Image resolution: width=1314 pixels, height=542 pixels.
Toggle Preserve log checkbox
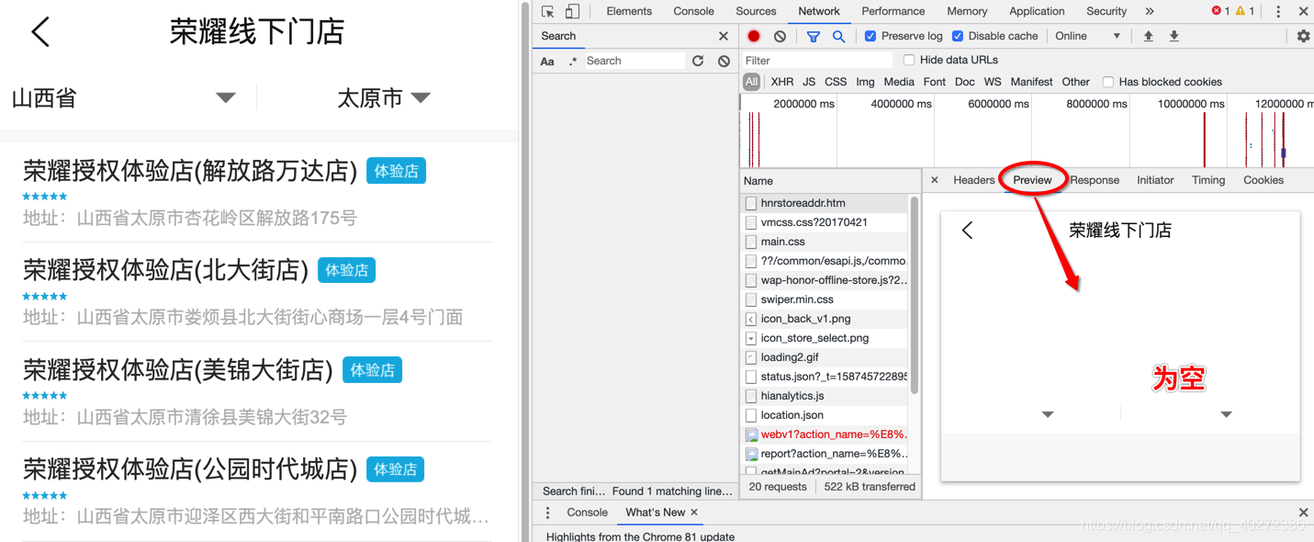pos(870,36)
